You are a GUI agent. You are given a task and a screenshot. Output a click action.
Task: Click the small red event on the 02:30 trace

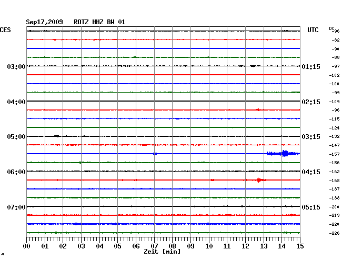tap(258, 109)
